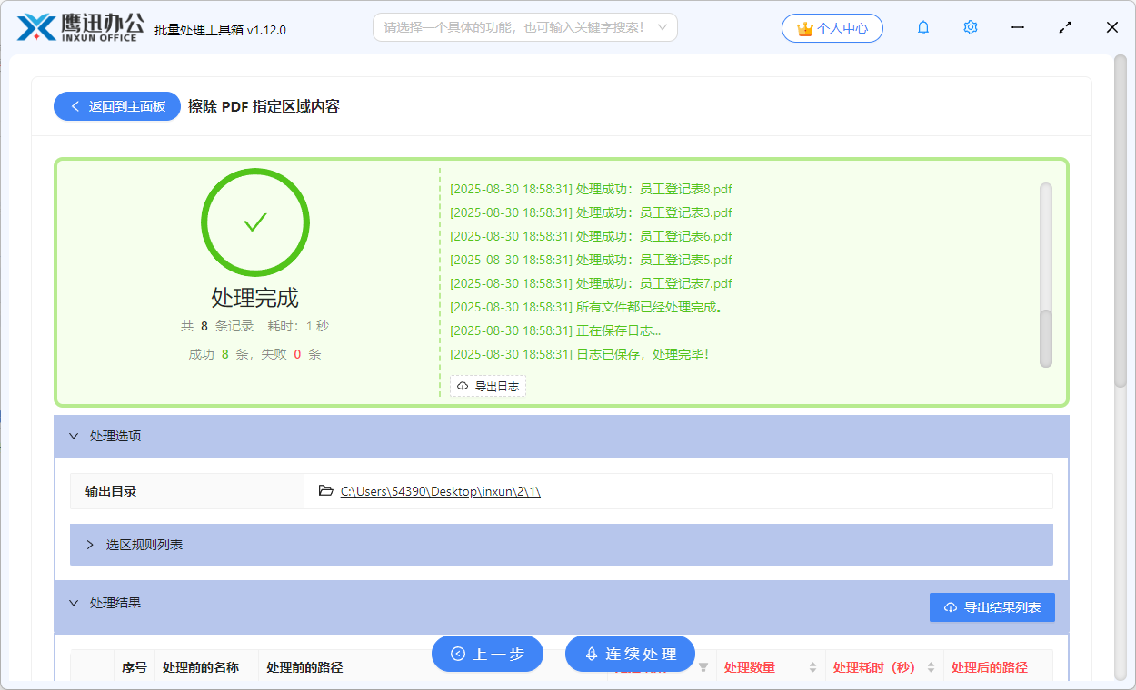Open the output directory path link

coord(440,490)
